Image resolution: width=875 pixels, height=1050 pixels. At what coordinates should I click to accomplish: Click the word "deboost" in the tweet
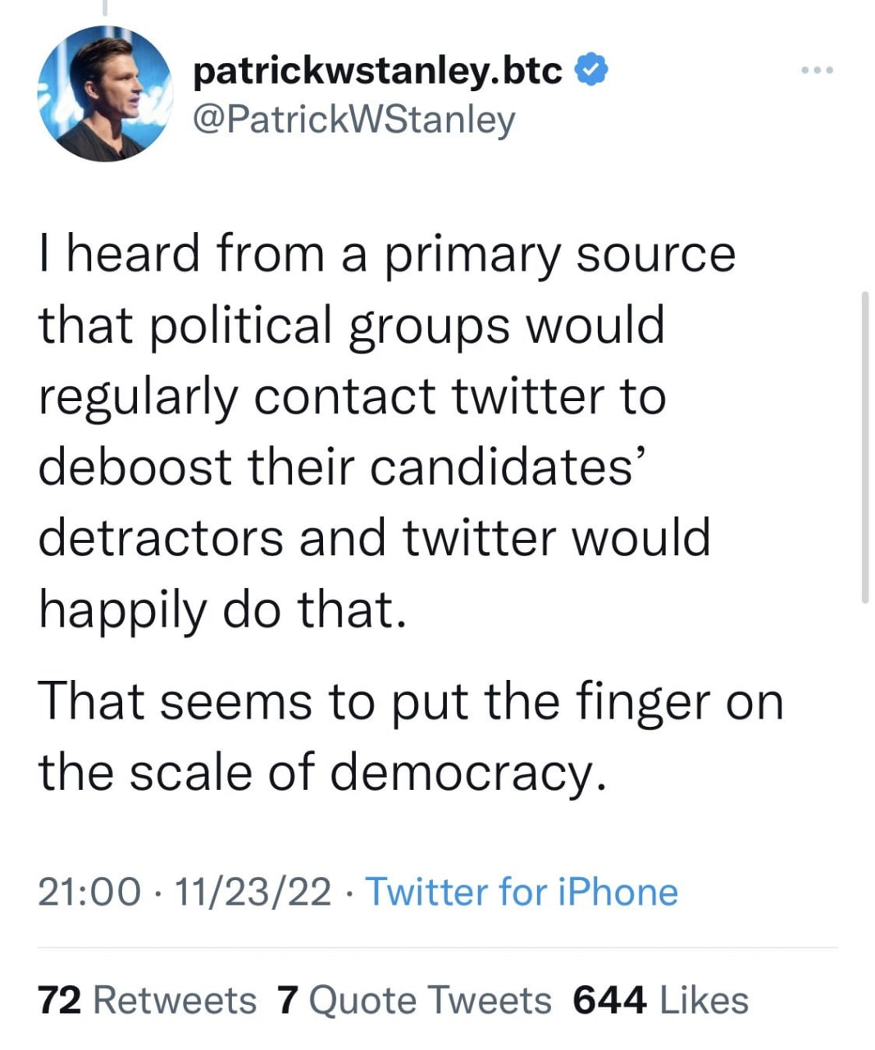click(x=135, y=466)
